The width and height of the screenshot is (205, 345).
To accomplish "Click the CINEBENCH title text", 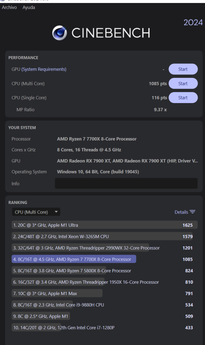I will (x=111, y=33).
